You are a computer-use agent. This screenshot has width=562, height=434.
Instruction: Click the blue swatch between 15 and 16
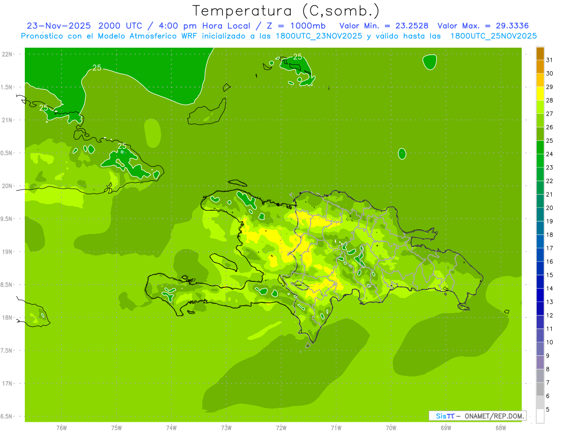coord(540,268)
